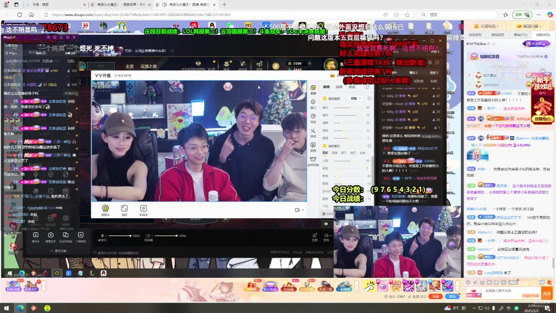Expand the gift list arrow beside 一起修炼
Image resolution: width=556 pixels, height=313 pixels.
click(356, 286)
